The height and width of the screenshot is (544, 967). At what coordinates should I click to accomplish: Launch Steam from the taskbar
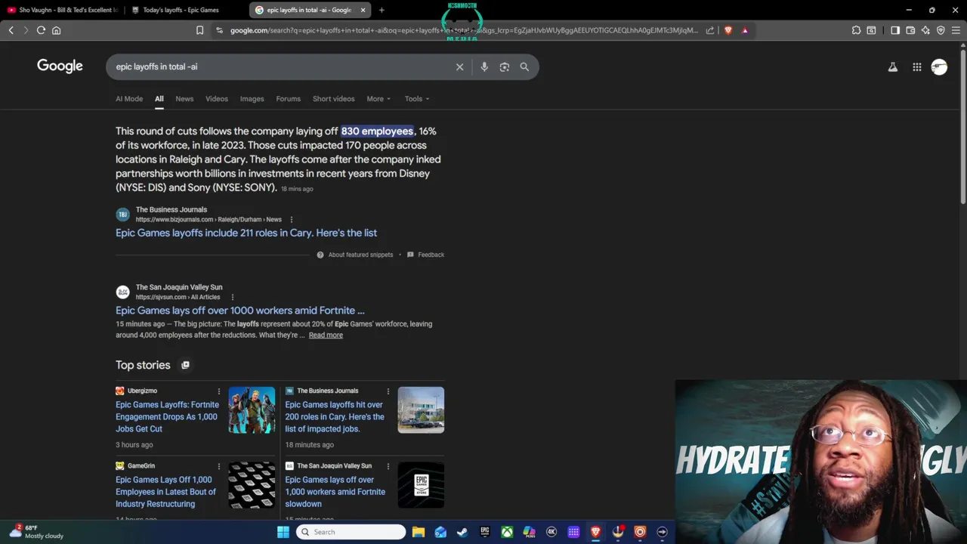[x=462, y=532]
